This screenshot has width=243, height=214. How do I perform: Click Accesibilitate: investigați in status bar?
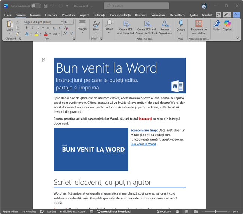coord(114,211)
